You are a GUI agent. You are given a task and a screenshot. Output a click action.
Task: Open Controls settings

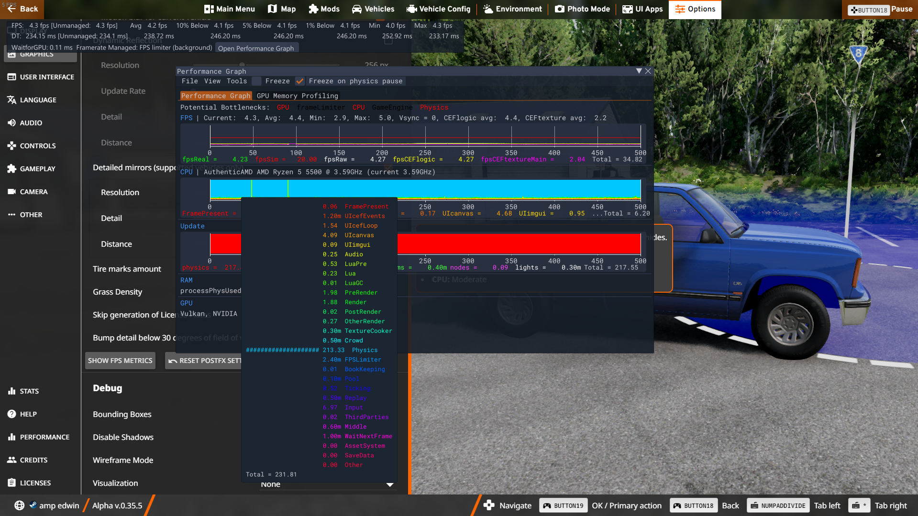point(41,146)
